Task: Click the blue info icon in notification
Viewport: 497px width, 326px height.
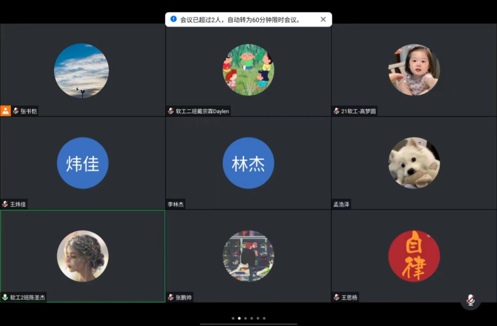Action: tap(173, 19)
